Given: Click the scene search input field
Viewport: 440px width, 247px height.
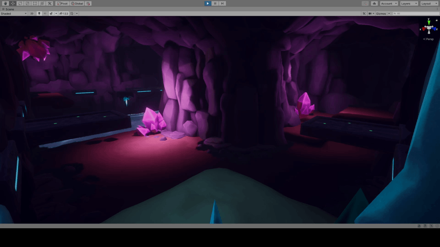Looking at the screenshot, I should tap(416, 14).
